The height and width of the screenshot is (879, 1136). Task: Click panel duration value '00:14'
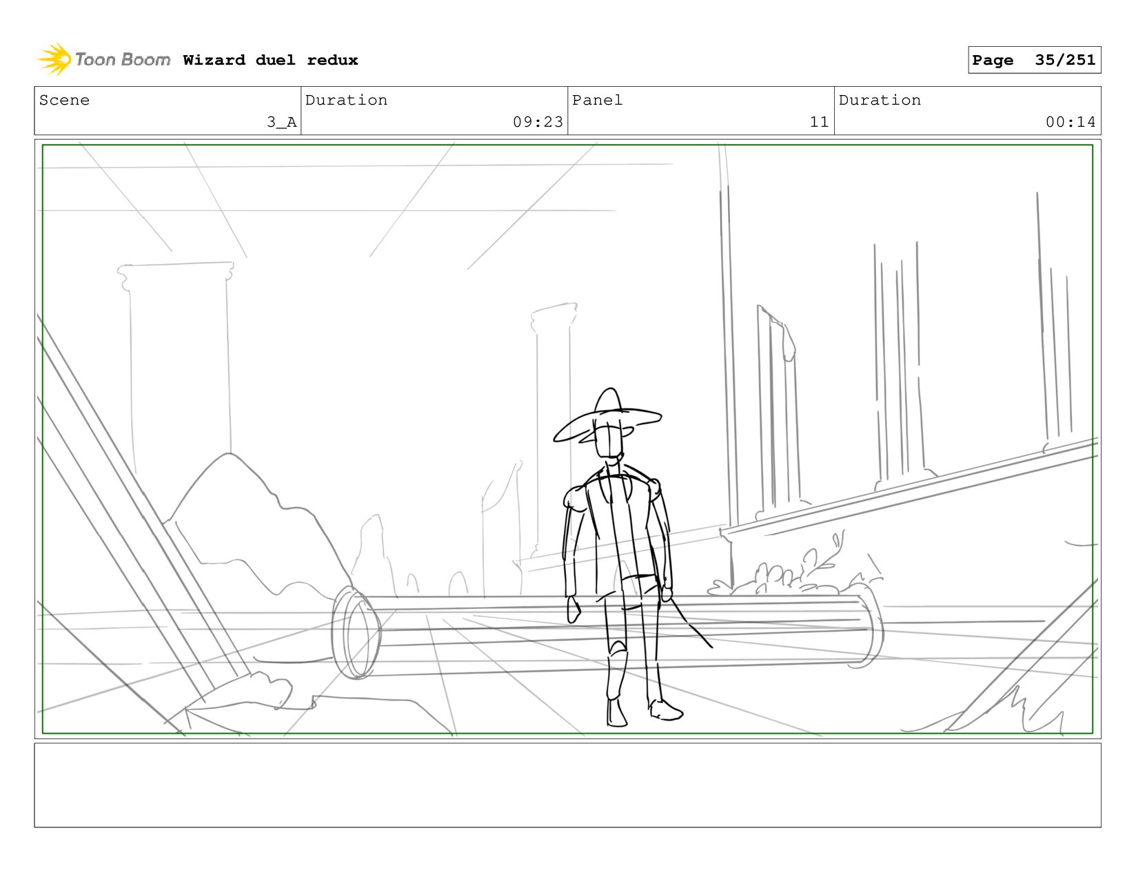coord(1071,122)
